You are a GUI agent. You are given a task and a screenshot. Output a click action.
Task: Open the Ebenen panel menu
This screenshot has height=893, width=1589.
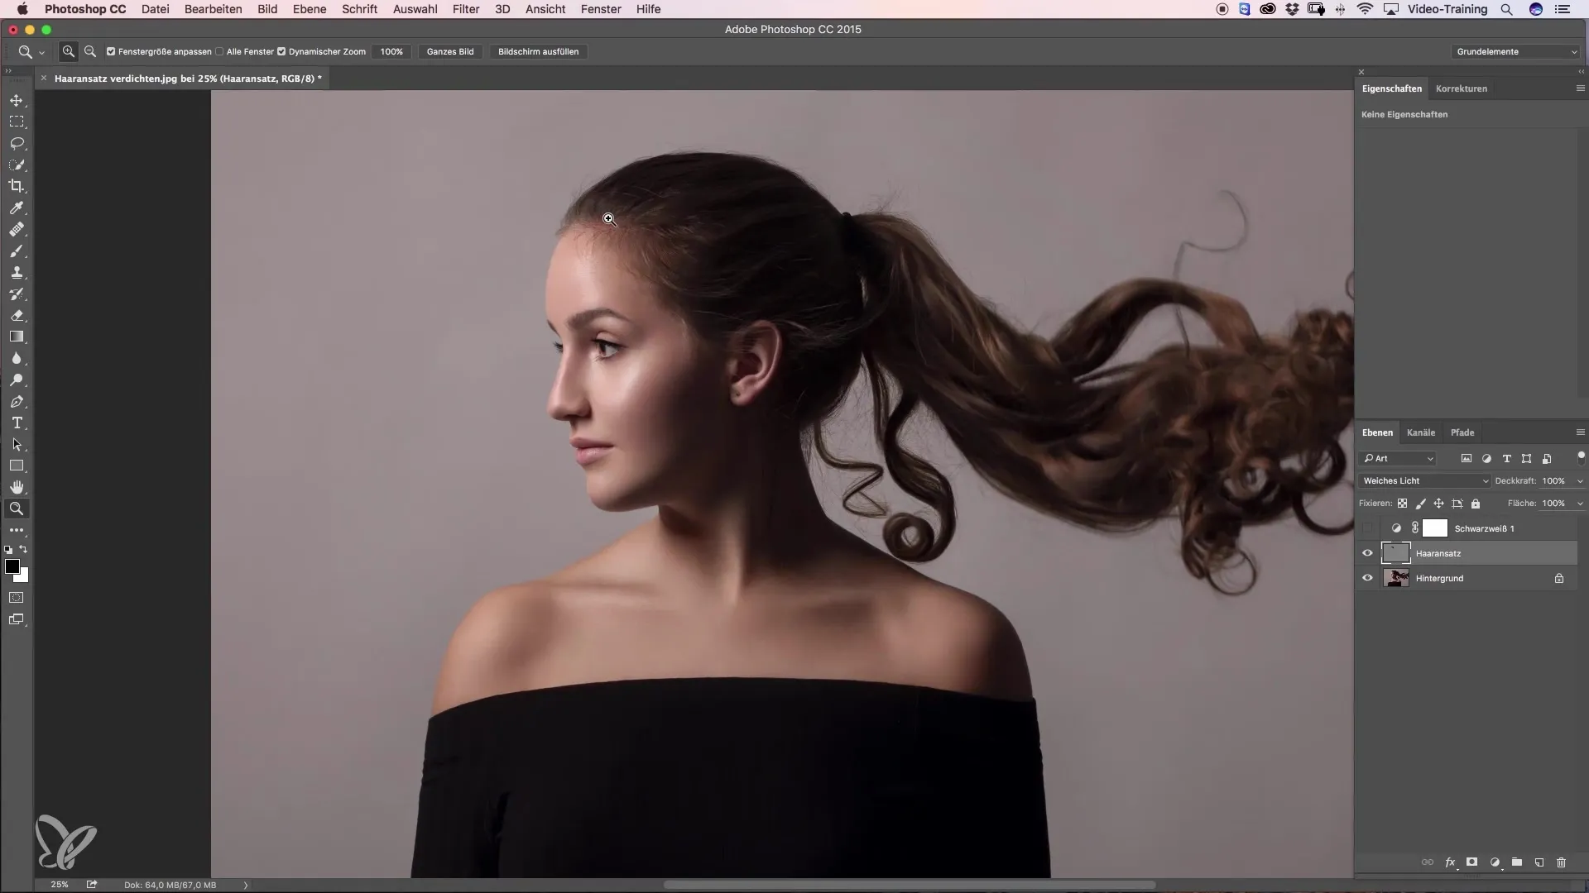[x=1580, y=432]
